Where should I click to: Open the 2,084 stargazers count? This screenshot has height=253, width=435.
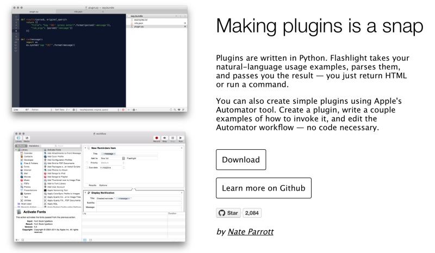252,213
